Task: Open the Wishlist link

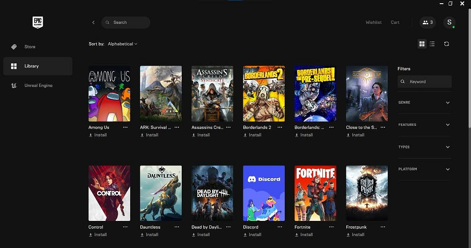Action: (x=373, y=23)
